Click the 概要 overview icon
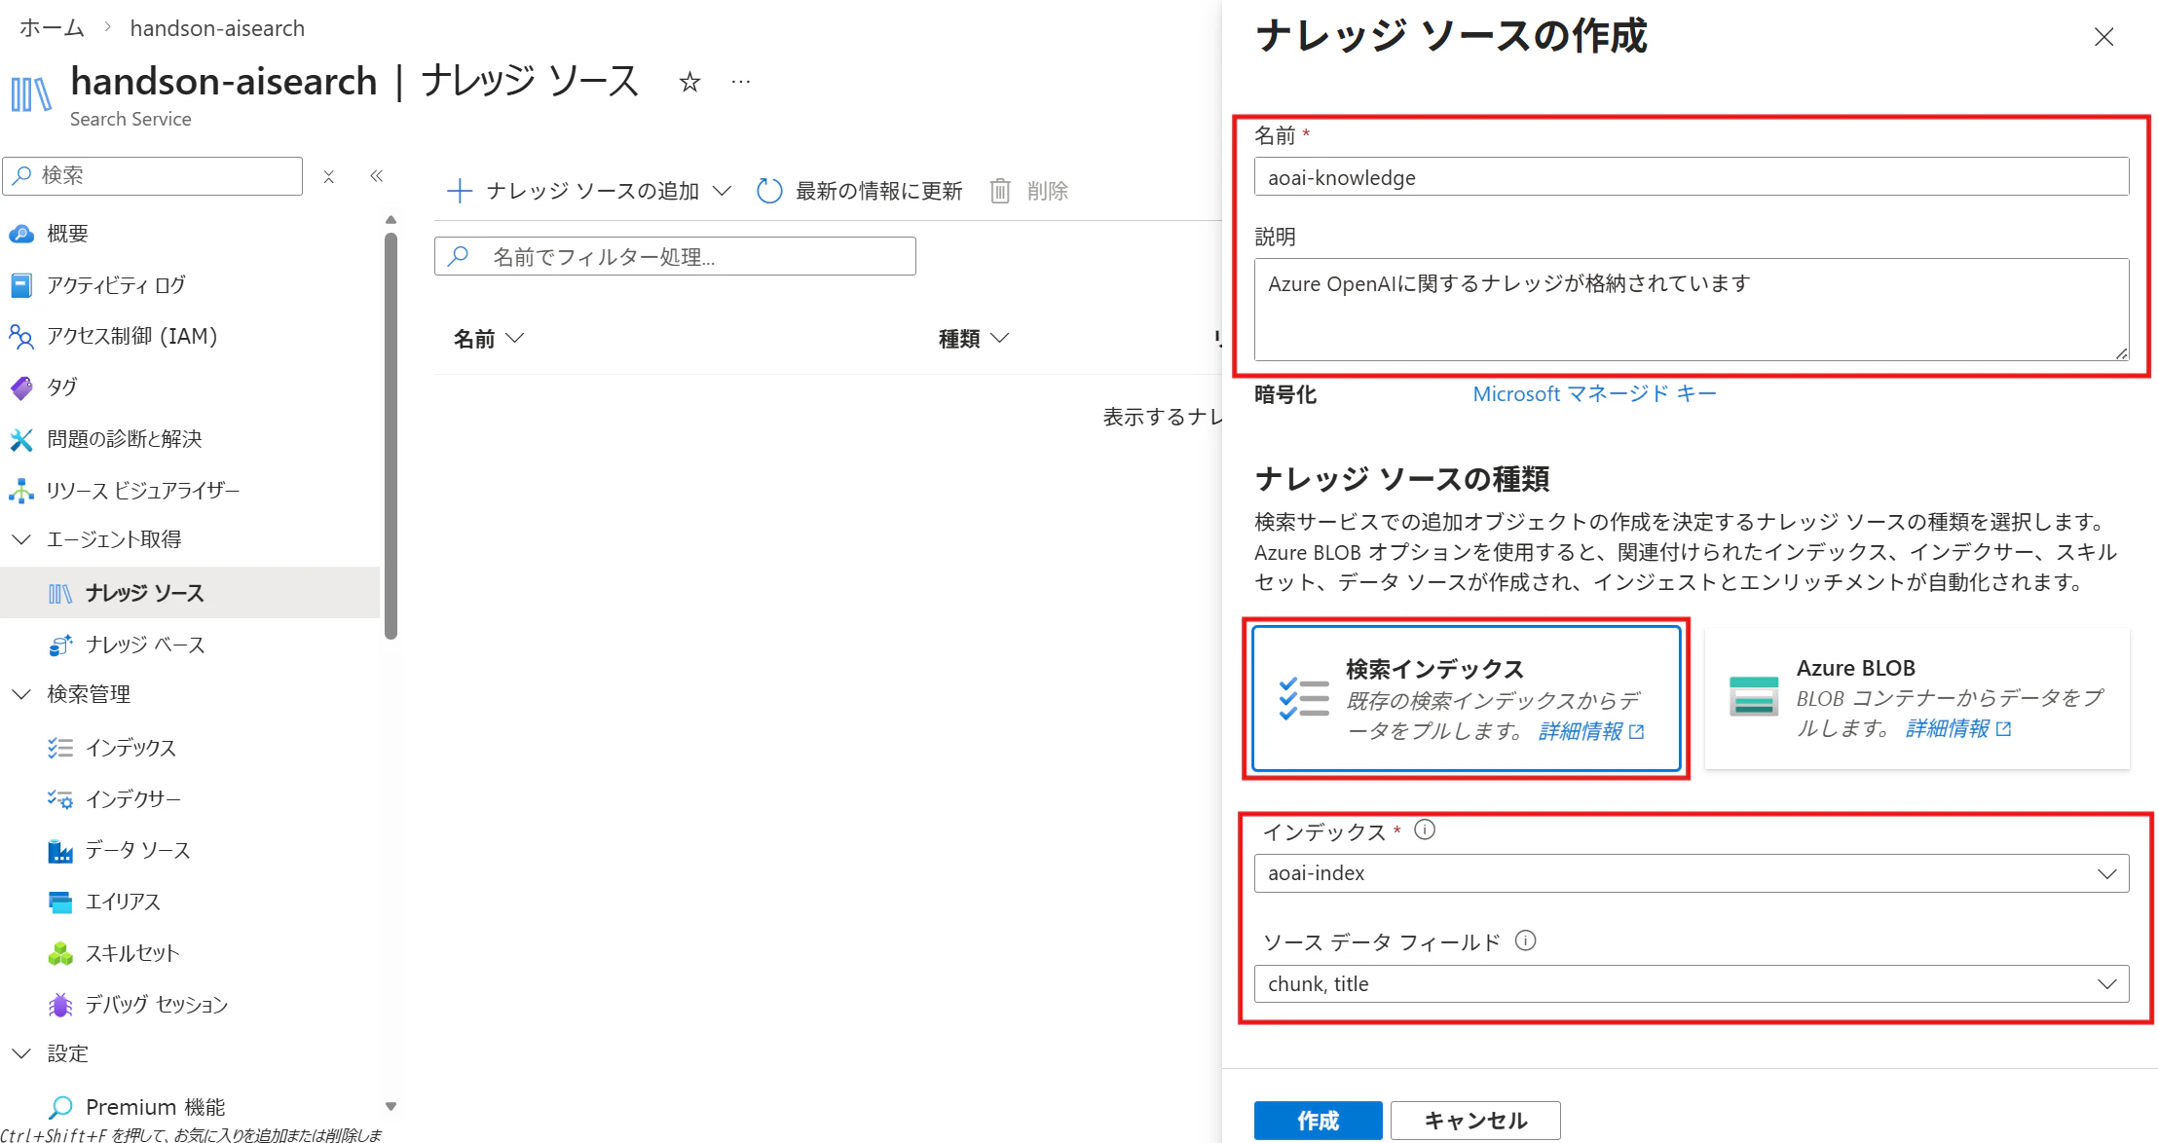The image size is (2158, 1143). pos(21,234)
